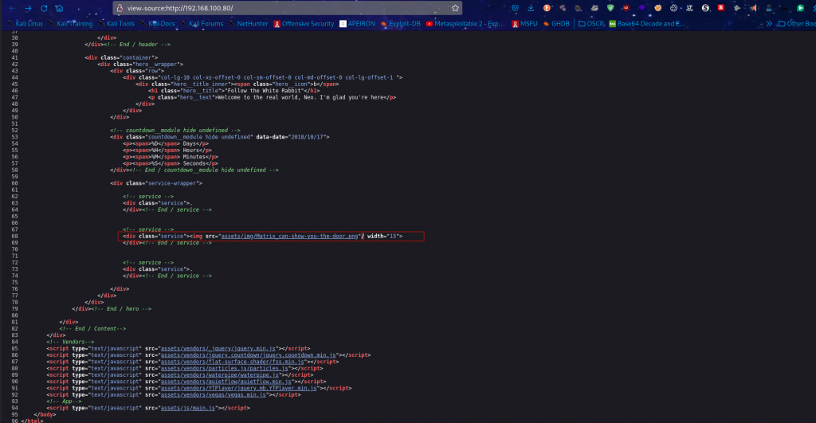Image resolution: width=816 pixels, height=423 pixels.
Task: Go back to the previous page
Action: (13, 8)
